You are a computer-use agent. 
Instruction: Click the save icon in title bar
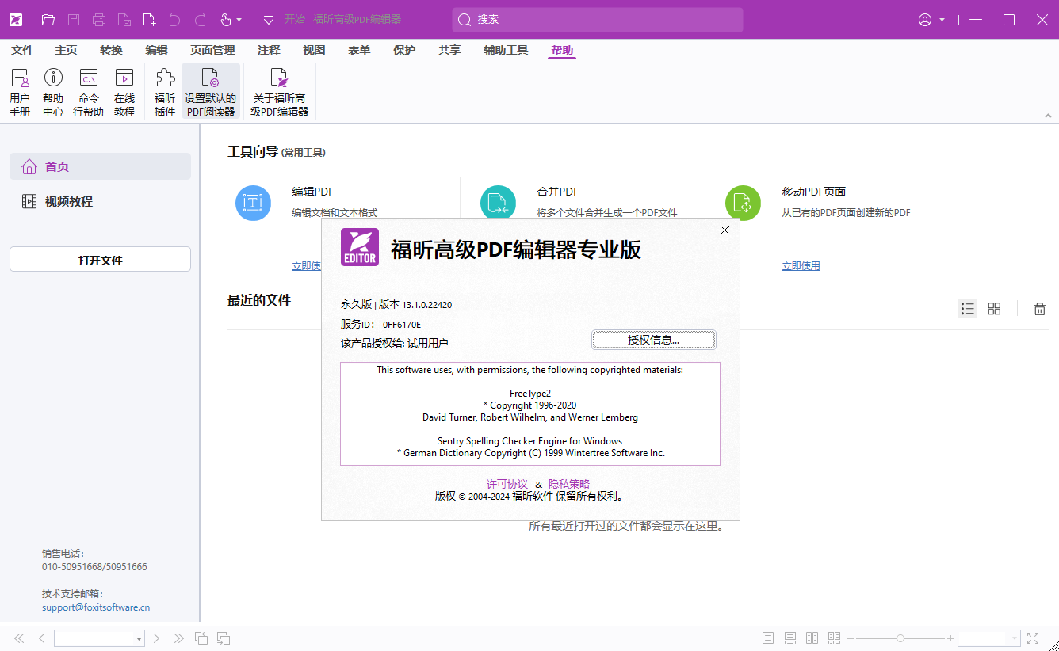tap(74, 20)
